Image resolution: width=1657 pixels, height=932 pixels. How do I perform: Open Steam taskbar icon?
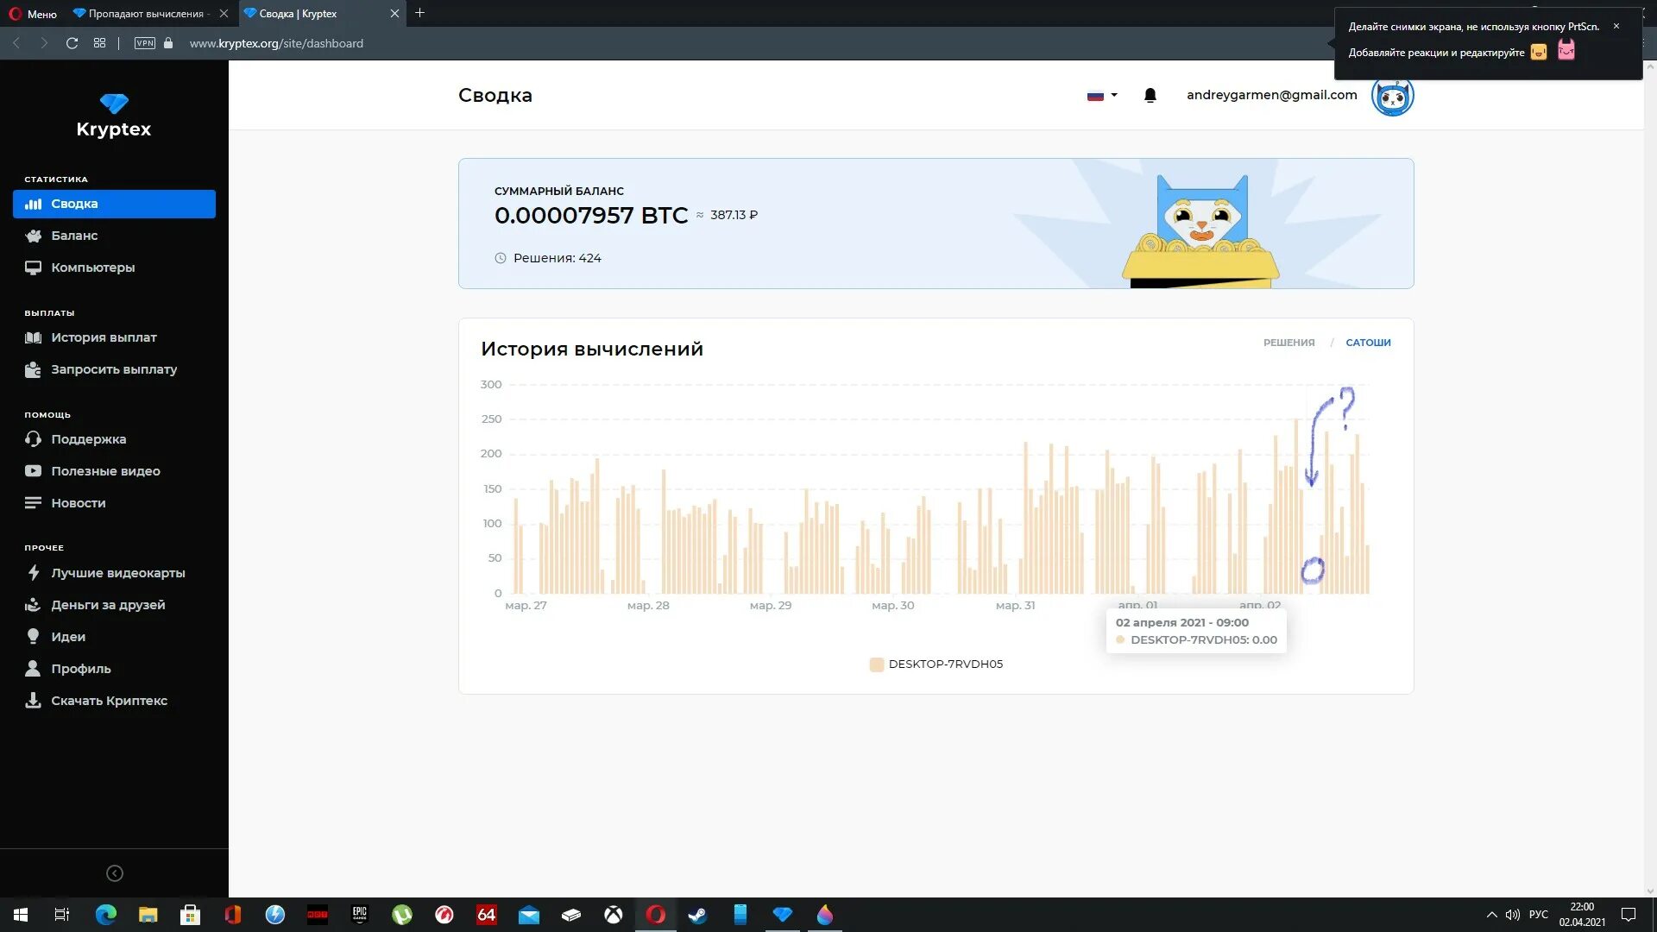click(x=697, y=915)
